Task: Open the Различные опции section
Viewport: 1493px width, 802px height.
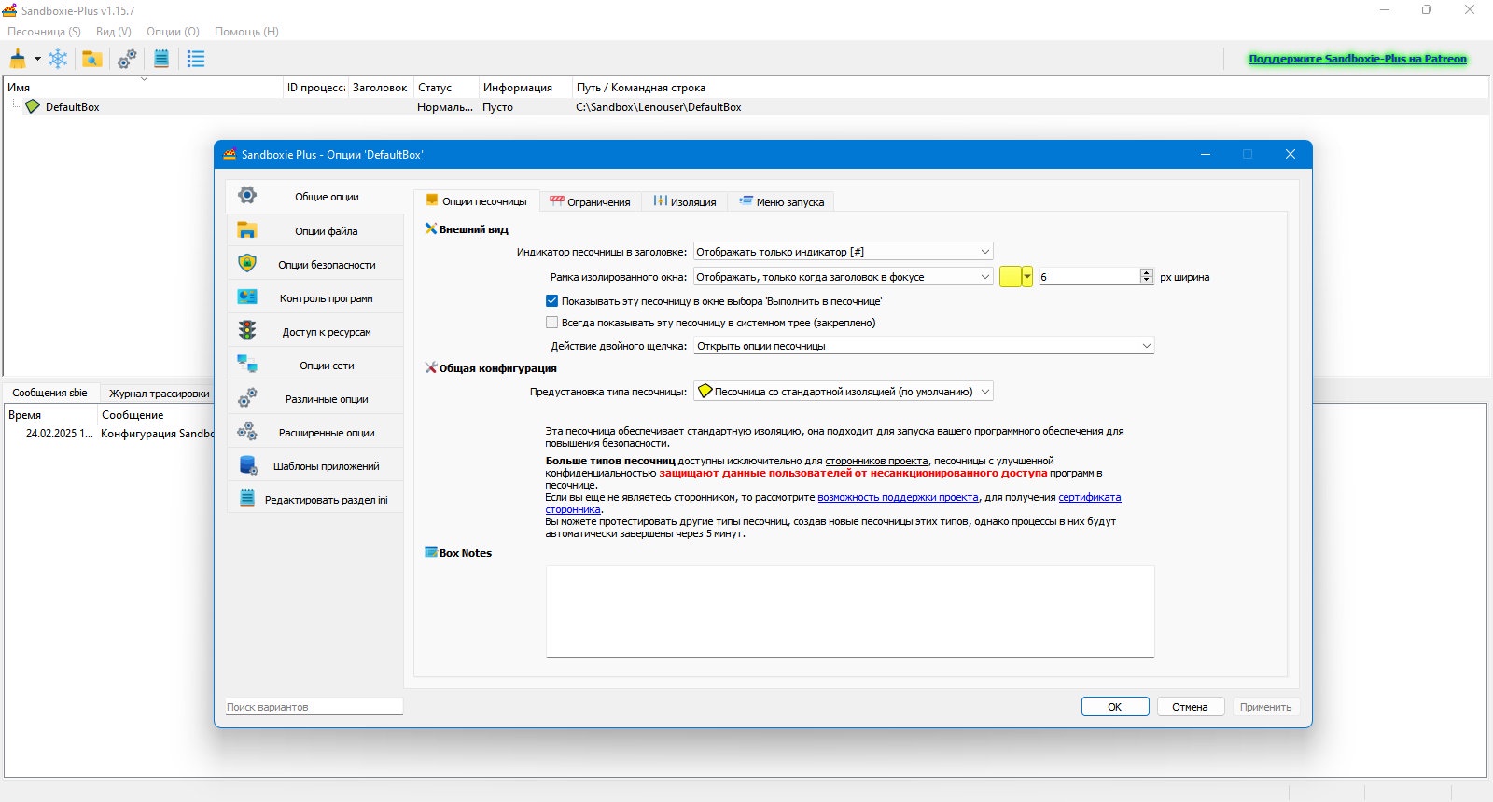Action: (x=314, y=398)
